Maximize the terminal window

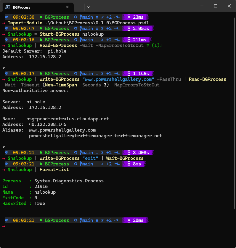coord(216,6)
